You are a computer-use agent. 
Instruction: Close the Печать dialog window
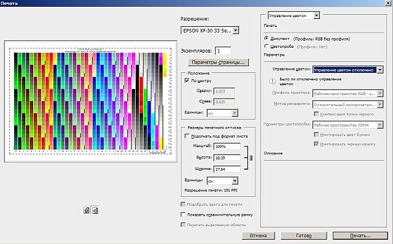[388, 3]
